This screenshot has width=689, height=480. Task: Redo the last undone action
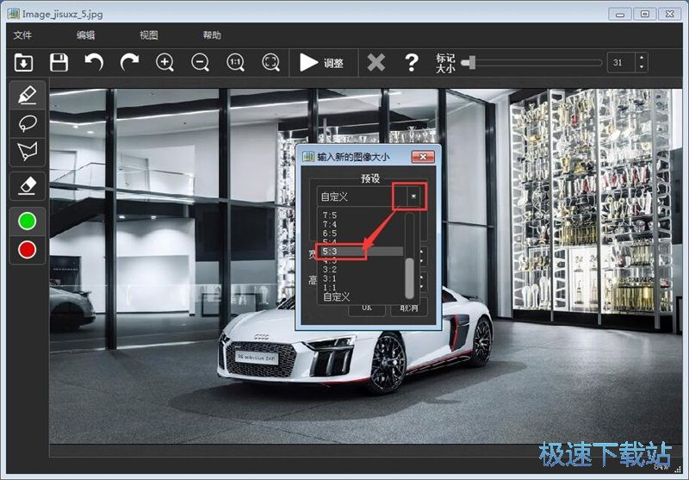[x=130, y=62]
